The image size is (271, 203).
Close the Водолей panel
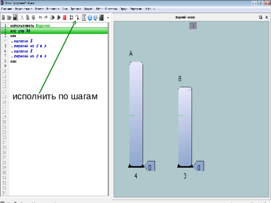tap(267, 18)
